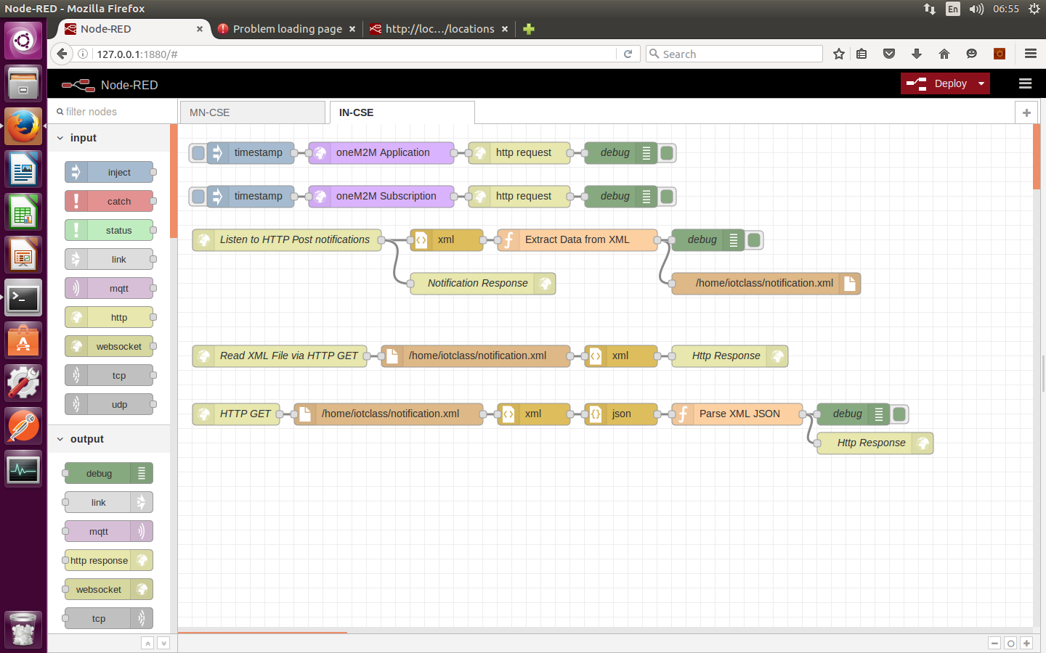Switch to Problem loading page browser tab
This screenshot has height=653, width=1046.
(x=287, y=29)
